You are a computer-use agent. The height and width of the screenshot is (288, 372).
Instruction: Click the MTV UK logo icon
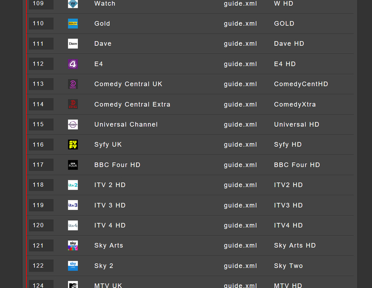pyautogui.click(x=73, y=285)
